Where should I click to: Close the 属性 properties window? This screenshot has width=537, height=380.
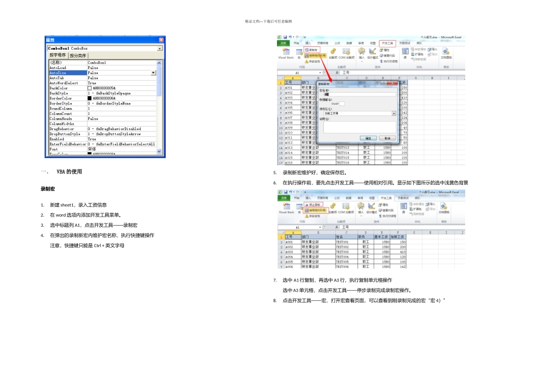(161, 40)
